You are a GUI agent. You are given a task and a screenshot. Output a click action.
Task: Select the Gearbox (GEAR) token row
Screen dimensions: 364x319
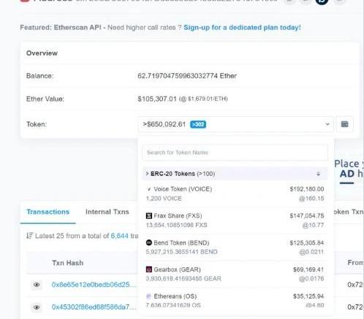(x=235, y=274)
